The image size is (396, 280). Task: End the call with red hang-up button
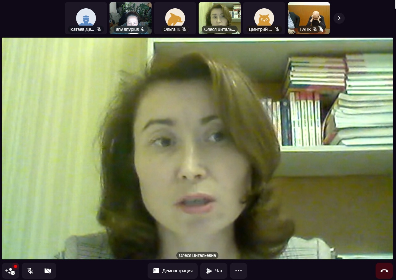(384, 271)
